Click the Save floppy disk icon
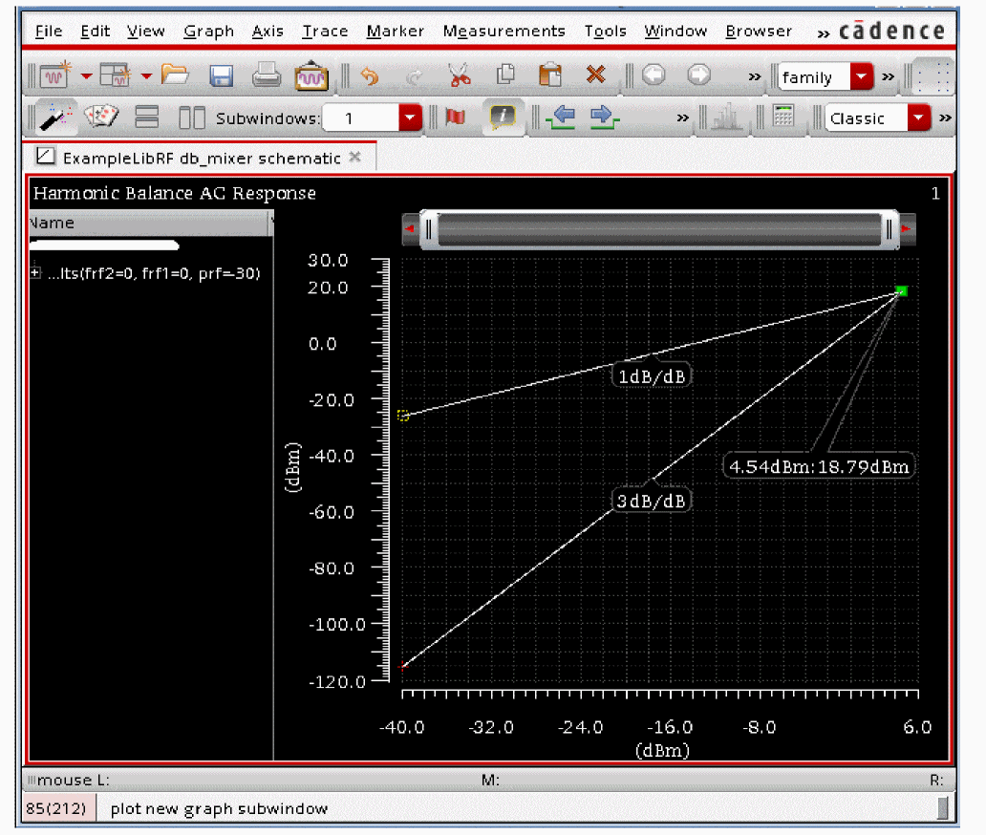This screenshot has width=986, height=835. [222, 75]
